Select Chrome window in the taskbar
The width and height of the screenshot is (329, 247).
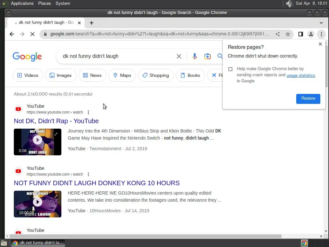38,243
